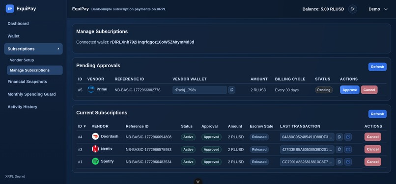Sort Current Subscriptions by ID column
Viewport: 396px width, 184px height.
click(x=82, y=126)
